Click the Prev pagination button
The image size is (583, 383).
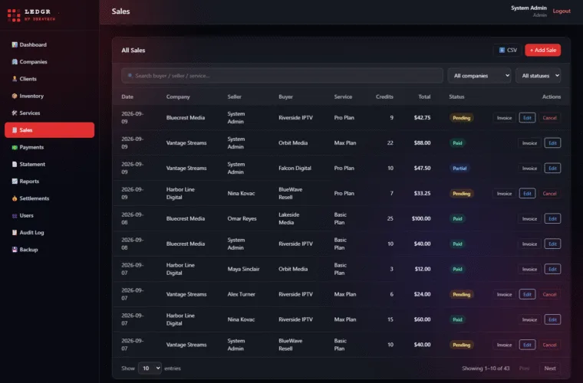[x=524, y=368]
